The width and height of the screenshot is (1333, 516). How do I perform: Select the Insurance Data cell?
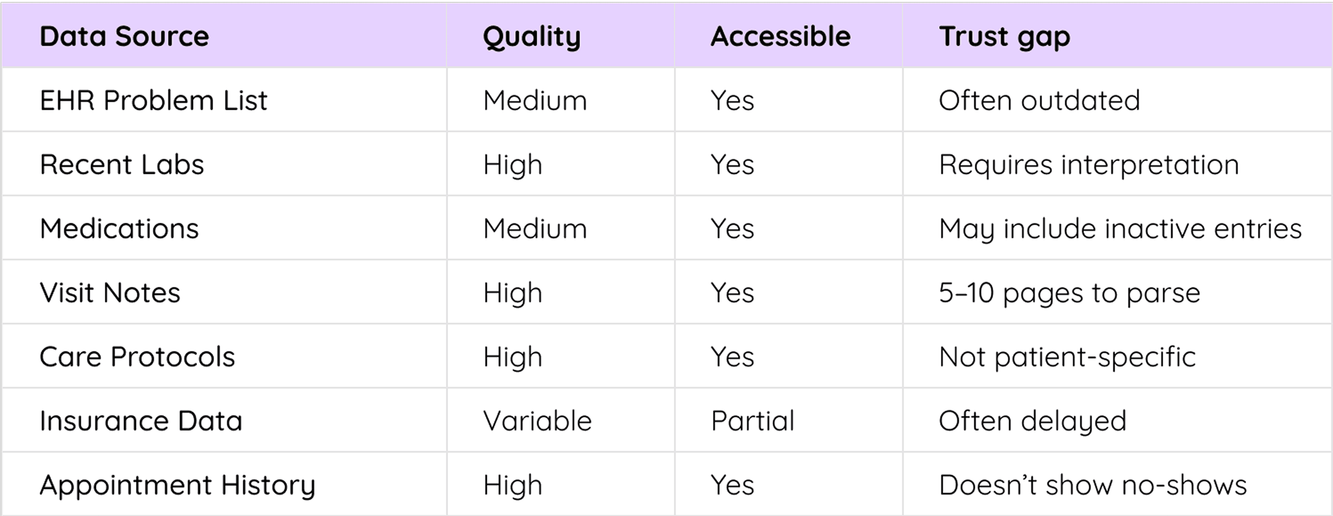[141, 421]
